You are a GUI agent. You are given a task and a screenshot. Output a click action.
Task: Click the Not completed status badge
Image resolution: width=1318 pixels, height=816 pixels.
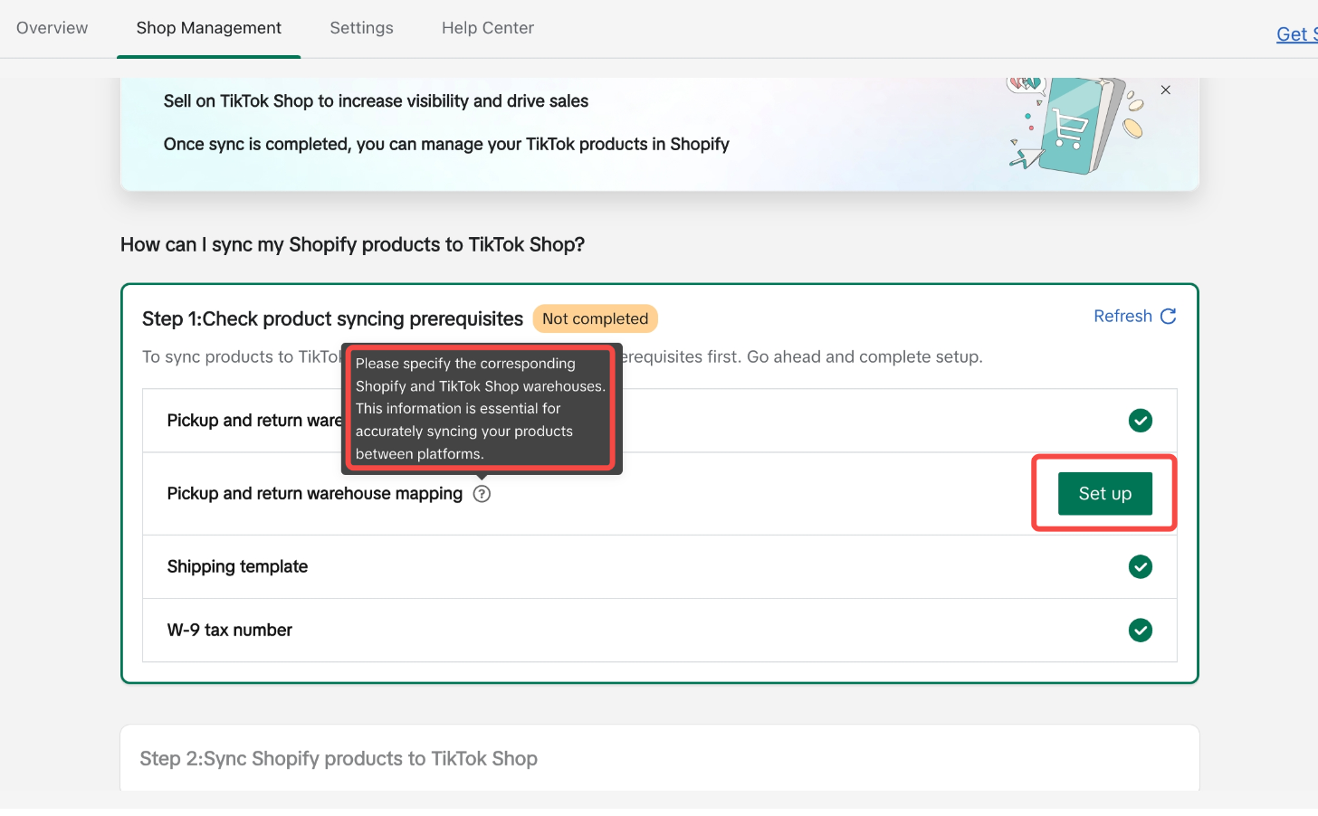tap(595, 318)
